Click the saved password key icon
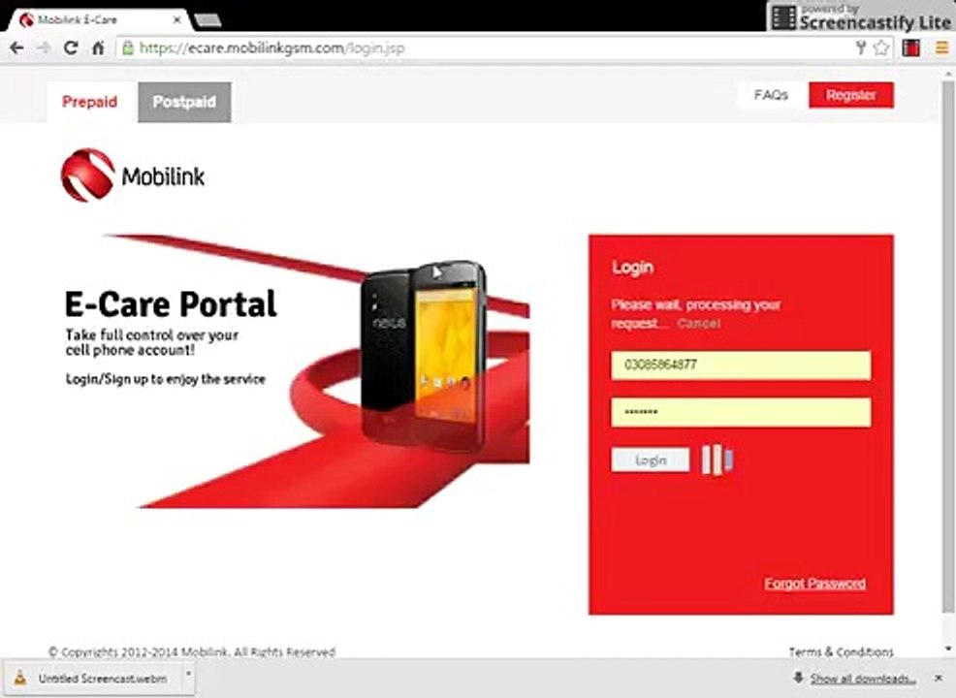The height and width of the screenshot is (698, 956). (860, 48)
